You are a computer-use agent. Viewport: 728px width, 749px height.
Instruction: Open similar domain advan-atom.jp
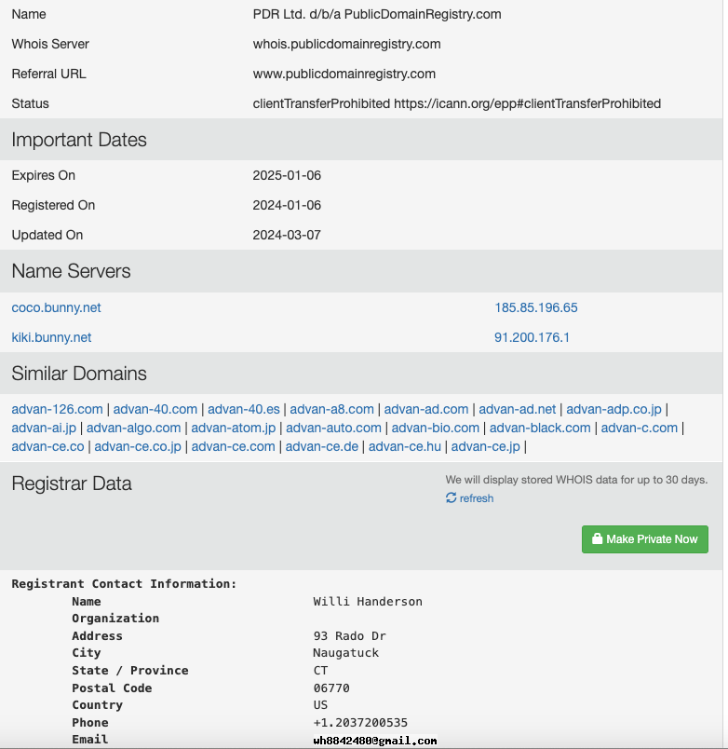tap(234, 428)
